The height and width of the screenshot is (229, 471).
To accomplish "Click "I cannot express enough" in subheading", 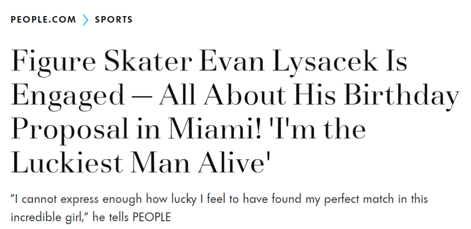I will click(x=77, y=199).
